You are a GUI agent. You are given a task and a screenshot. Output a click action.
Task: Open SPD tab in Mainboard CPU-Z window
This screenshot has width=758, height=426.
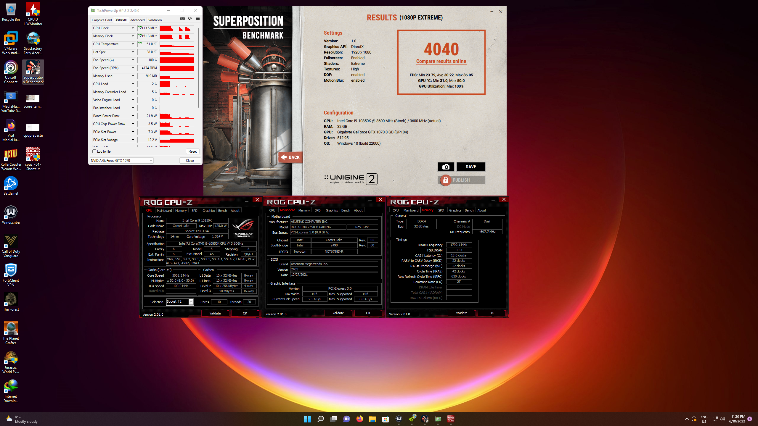tap(317, 210)
